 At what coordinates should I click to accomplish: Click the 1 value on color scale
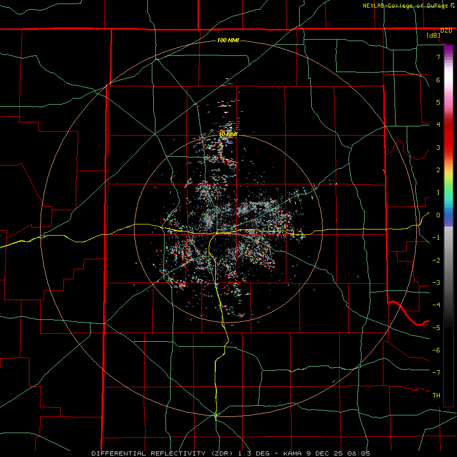point(438,192)
